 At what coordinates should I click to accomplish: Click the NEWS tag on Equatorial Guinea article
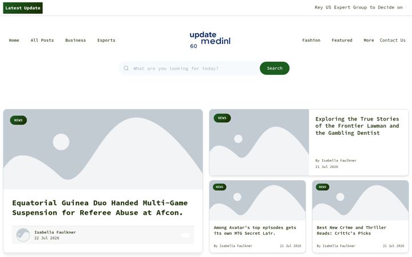tap(18, 120)
